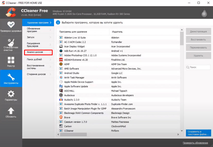Focus the Поиск search field
213x147 pixels.
pos(198,67)
